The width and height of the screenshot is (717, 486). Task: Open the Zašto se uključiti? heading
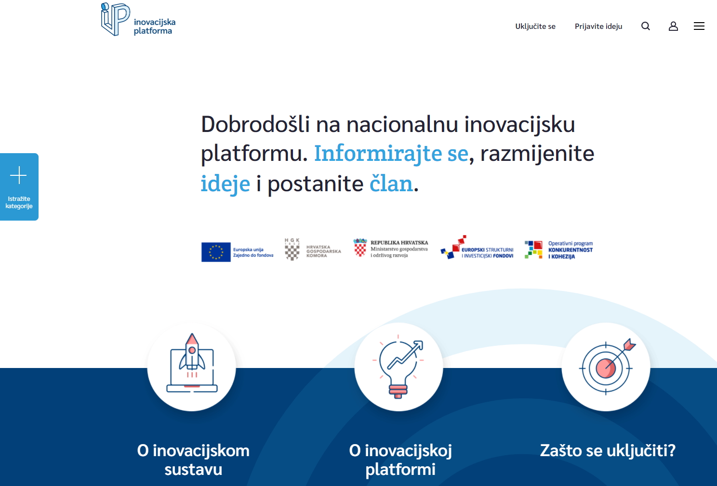click(x=607, y=450)
